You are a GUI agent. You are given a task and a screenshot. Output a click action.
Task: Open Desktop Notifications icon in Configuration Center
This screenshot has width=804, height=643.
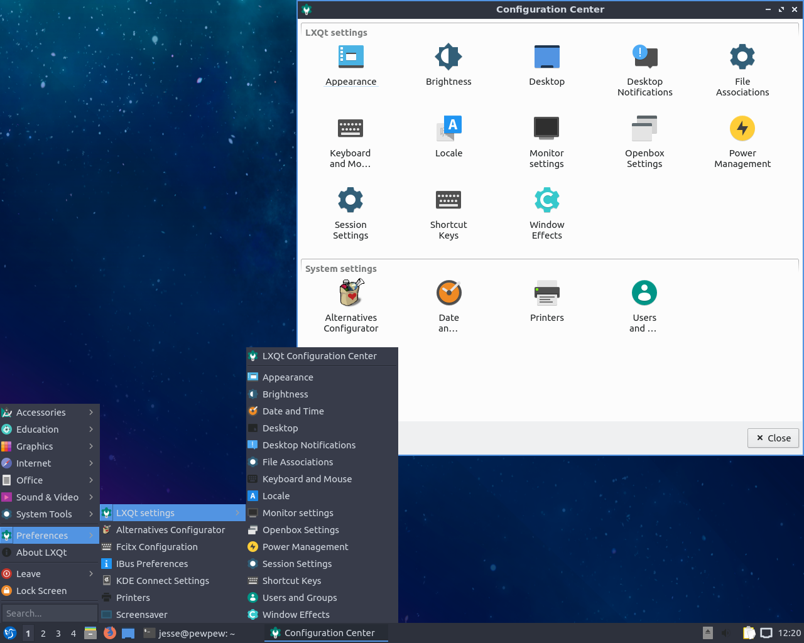coord(644,57)
